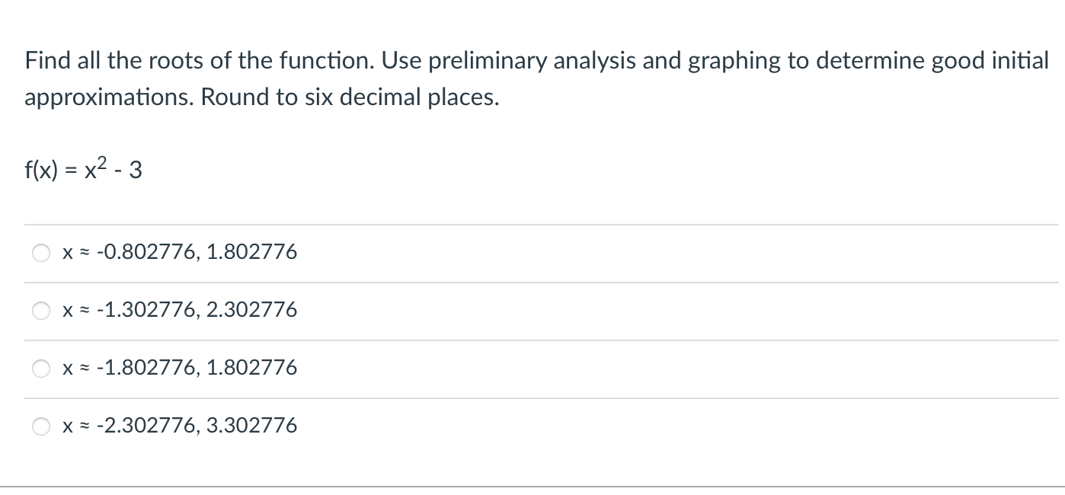Click the value 3.302776 in last option
Viewport: 1065px width, 495px height.
[251, 426]
